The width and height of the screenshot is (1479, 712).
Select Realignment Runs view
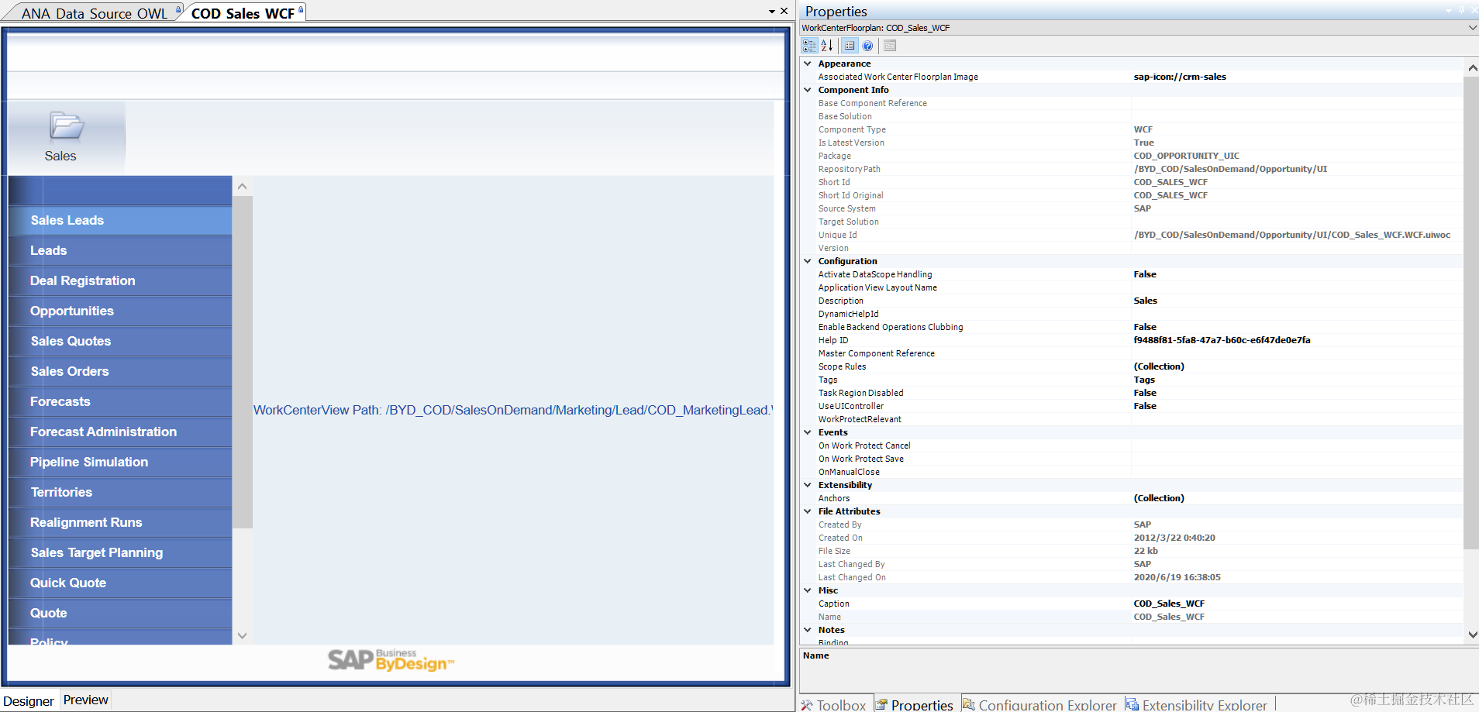(x=120, y=523)
